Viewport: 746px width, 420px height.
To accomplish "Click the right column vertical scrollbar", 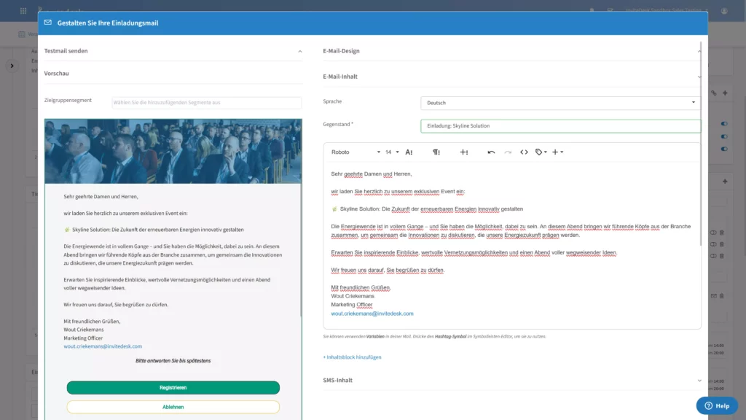I will [700, 145].
